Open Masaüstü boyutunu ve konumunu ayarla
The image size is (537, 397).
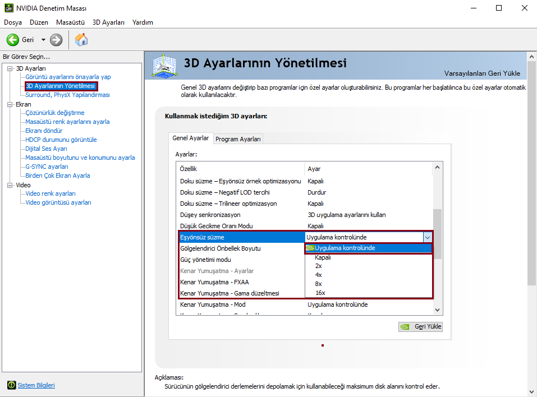[80, 158]
